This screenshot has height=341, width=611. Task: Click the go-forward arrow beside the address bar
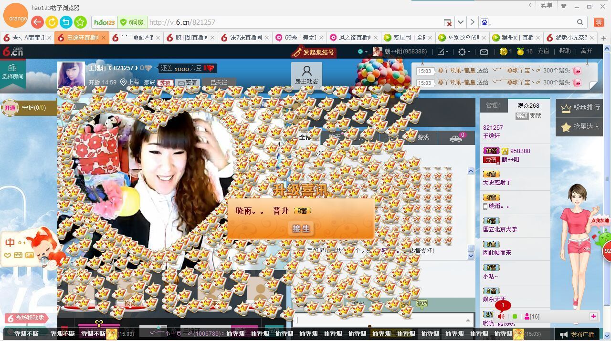coord(472,22)
